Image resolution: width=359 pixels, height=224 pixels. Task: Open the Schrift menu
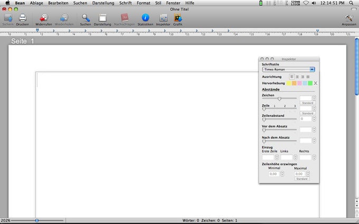pyautogui.click(x=125, y=3)
